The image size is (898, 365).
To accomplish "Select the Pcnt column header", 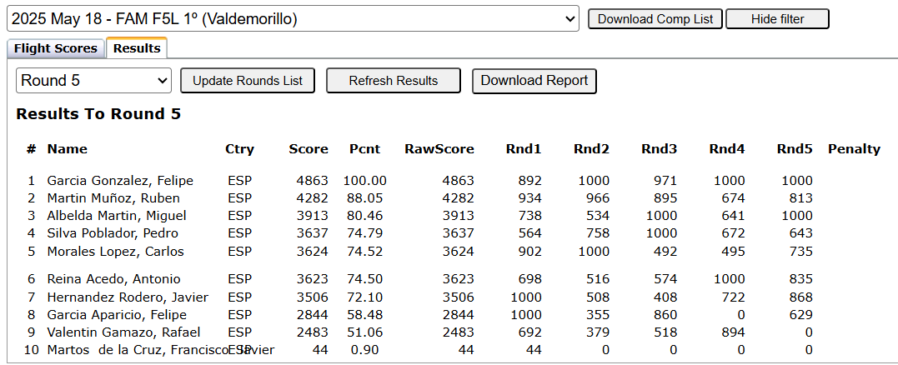I will click(364, 149).
